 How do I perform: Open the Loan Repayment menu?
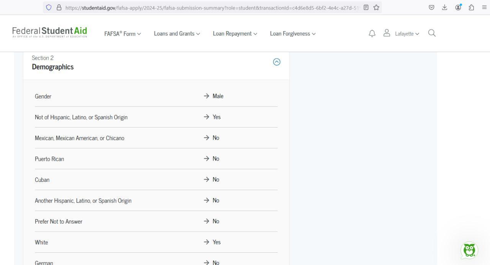pyautogui.click(x=235, y=34)
